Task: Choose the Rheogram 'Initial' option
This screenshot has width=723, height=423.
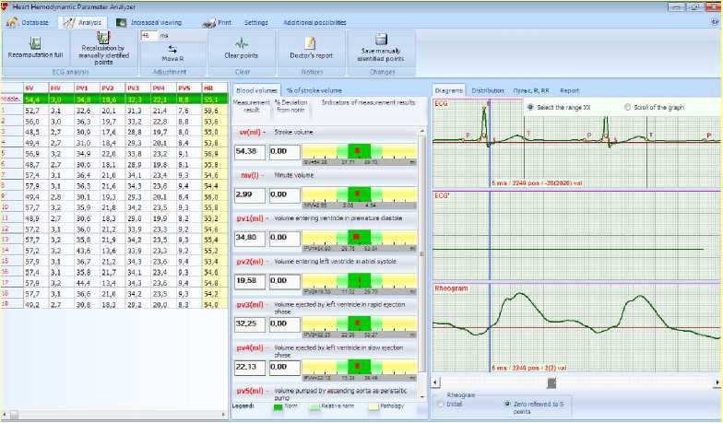Action: 440,404
